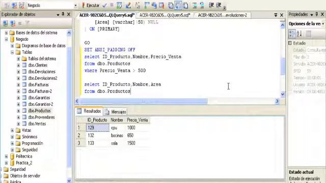Select the dbo.Devoluciones2 table
The width and height of the screenshot is (326, 183).
click(43, 78)
